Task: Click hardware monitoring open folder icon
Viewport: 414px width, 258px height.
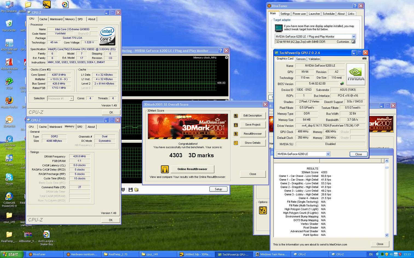Action: 136,189
